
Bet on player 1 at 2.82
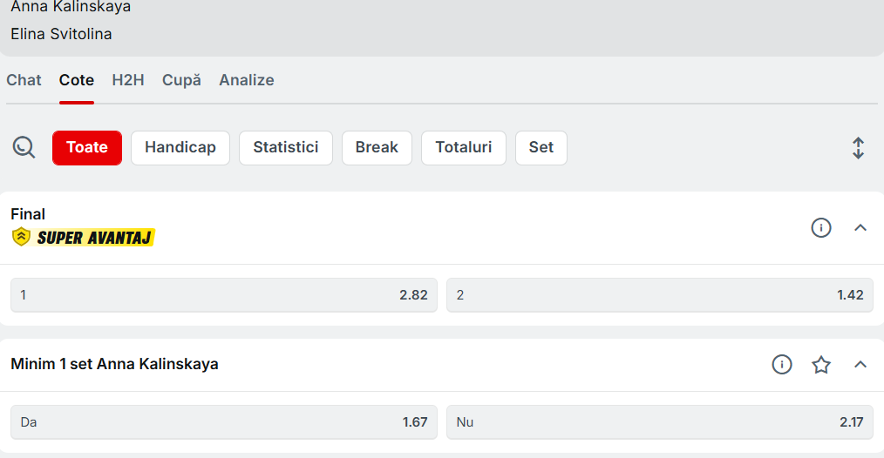(224, 295)
